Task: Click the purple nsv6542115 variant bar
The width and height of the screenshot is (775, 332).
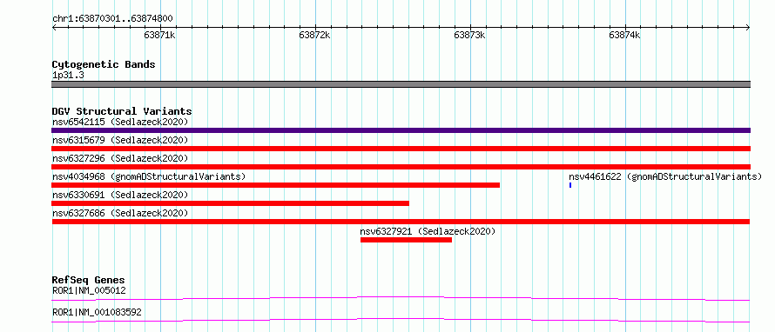Action: 401,130
